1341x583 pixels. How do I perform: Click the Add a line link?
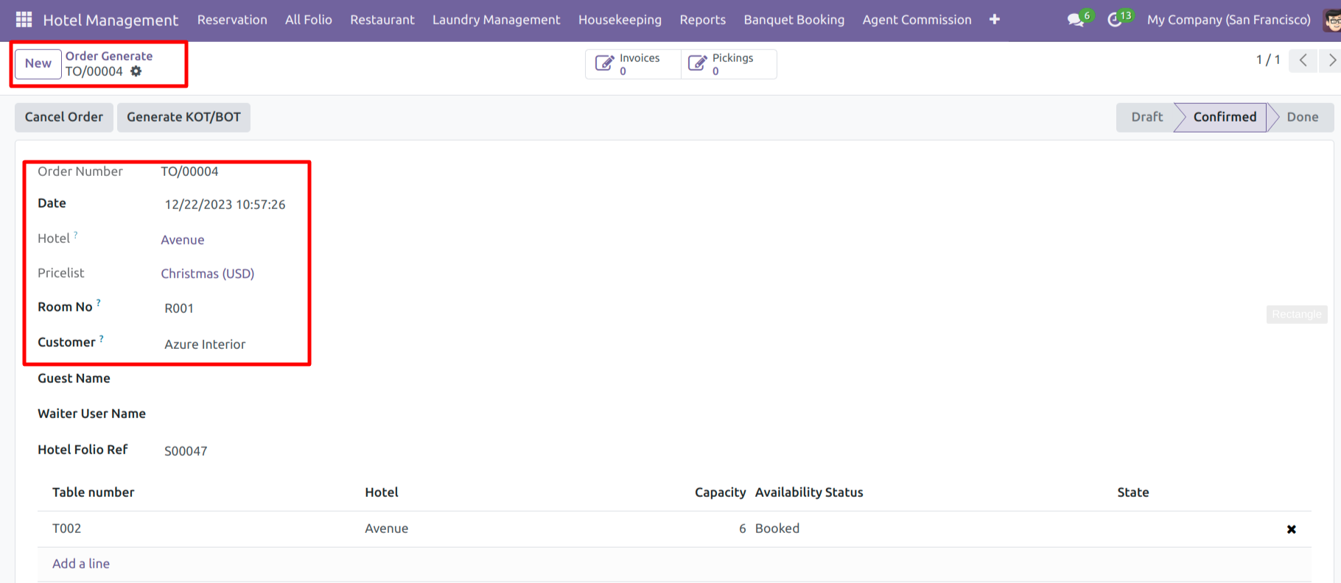click(x=81, y=564)
